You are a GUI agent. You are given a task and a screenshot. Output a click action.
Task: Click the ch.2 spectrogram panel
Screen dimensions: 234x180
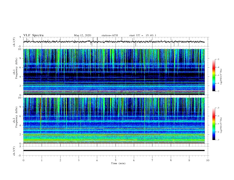(114, 121)
